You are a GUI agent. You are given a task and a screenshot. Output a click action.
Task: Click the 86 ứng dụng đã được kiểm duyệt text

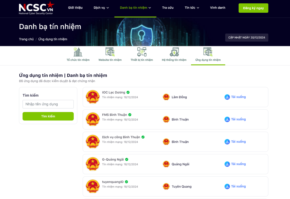pyautogui.click(x=57, y=81)
